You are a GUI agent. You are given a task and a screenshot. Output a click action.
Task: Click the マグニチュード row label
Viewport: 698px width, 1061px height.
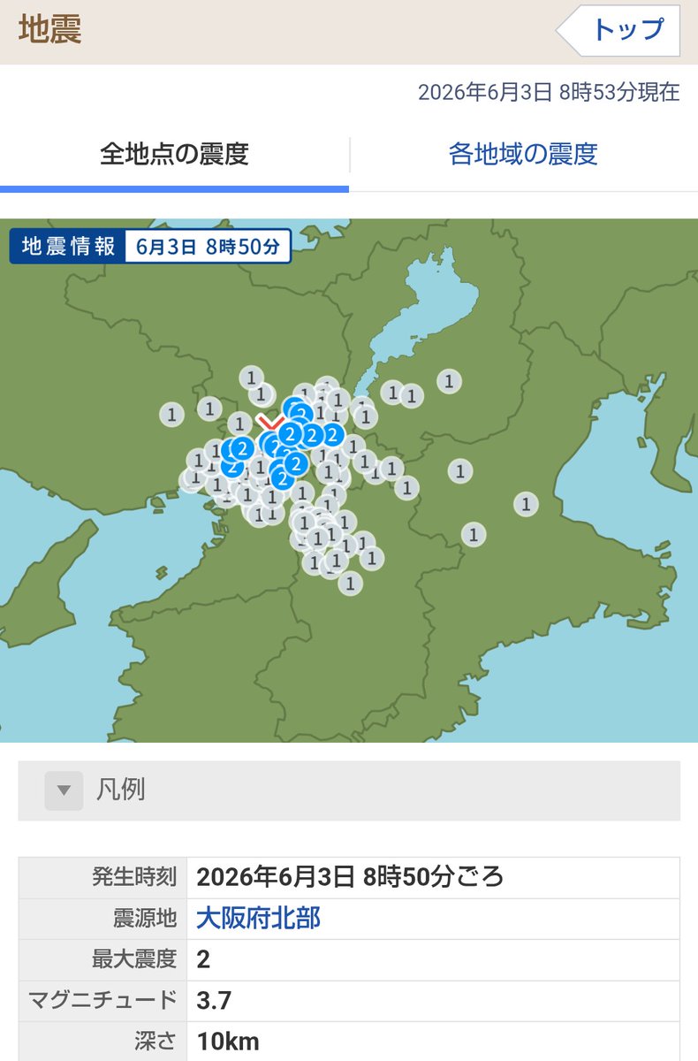click(102, 1001)
